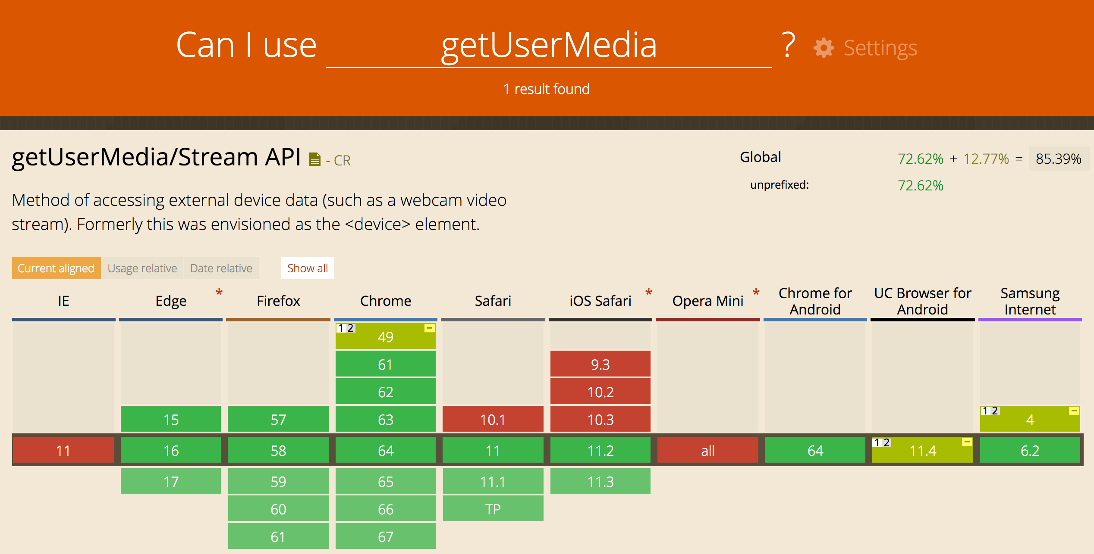This screenshot has width=1094, height=554.
Task: Select the Safari 10.1 unsupported cell
Action: pos(493,419)
